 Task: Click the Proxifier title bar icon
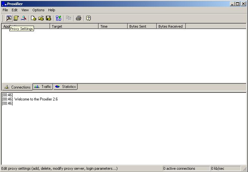pos(4,4)
